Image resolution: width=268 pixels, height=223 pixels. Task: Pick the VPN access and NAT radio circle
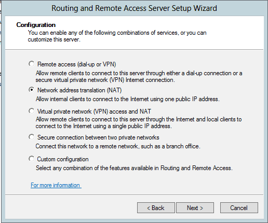[32, 111]
